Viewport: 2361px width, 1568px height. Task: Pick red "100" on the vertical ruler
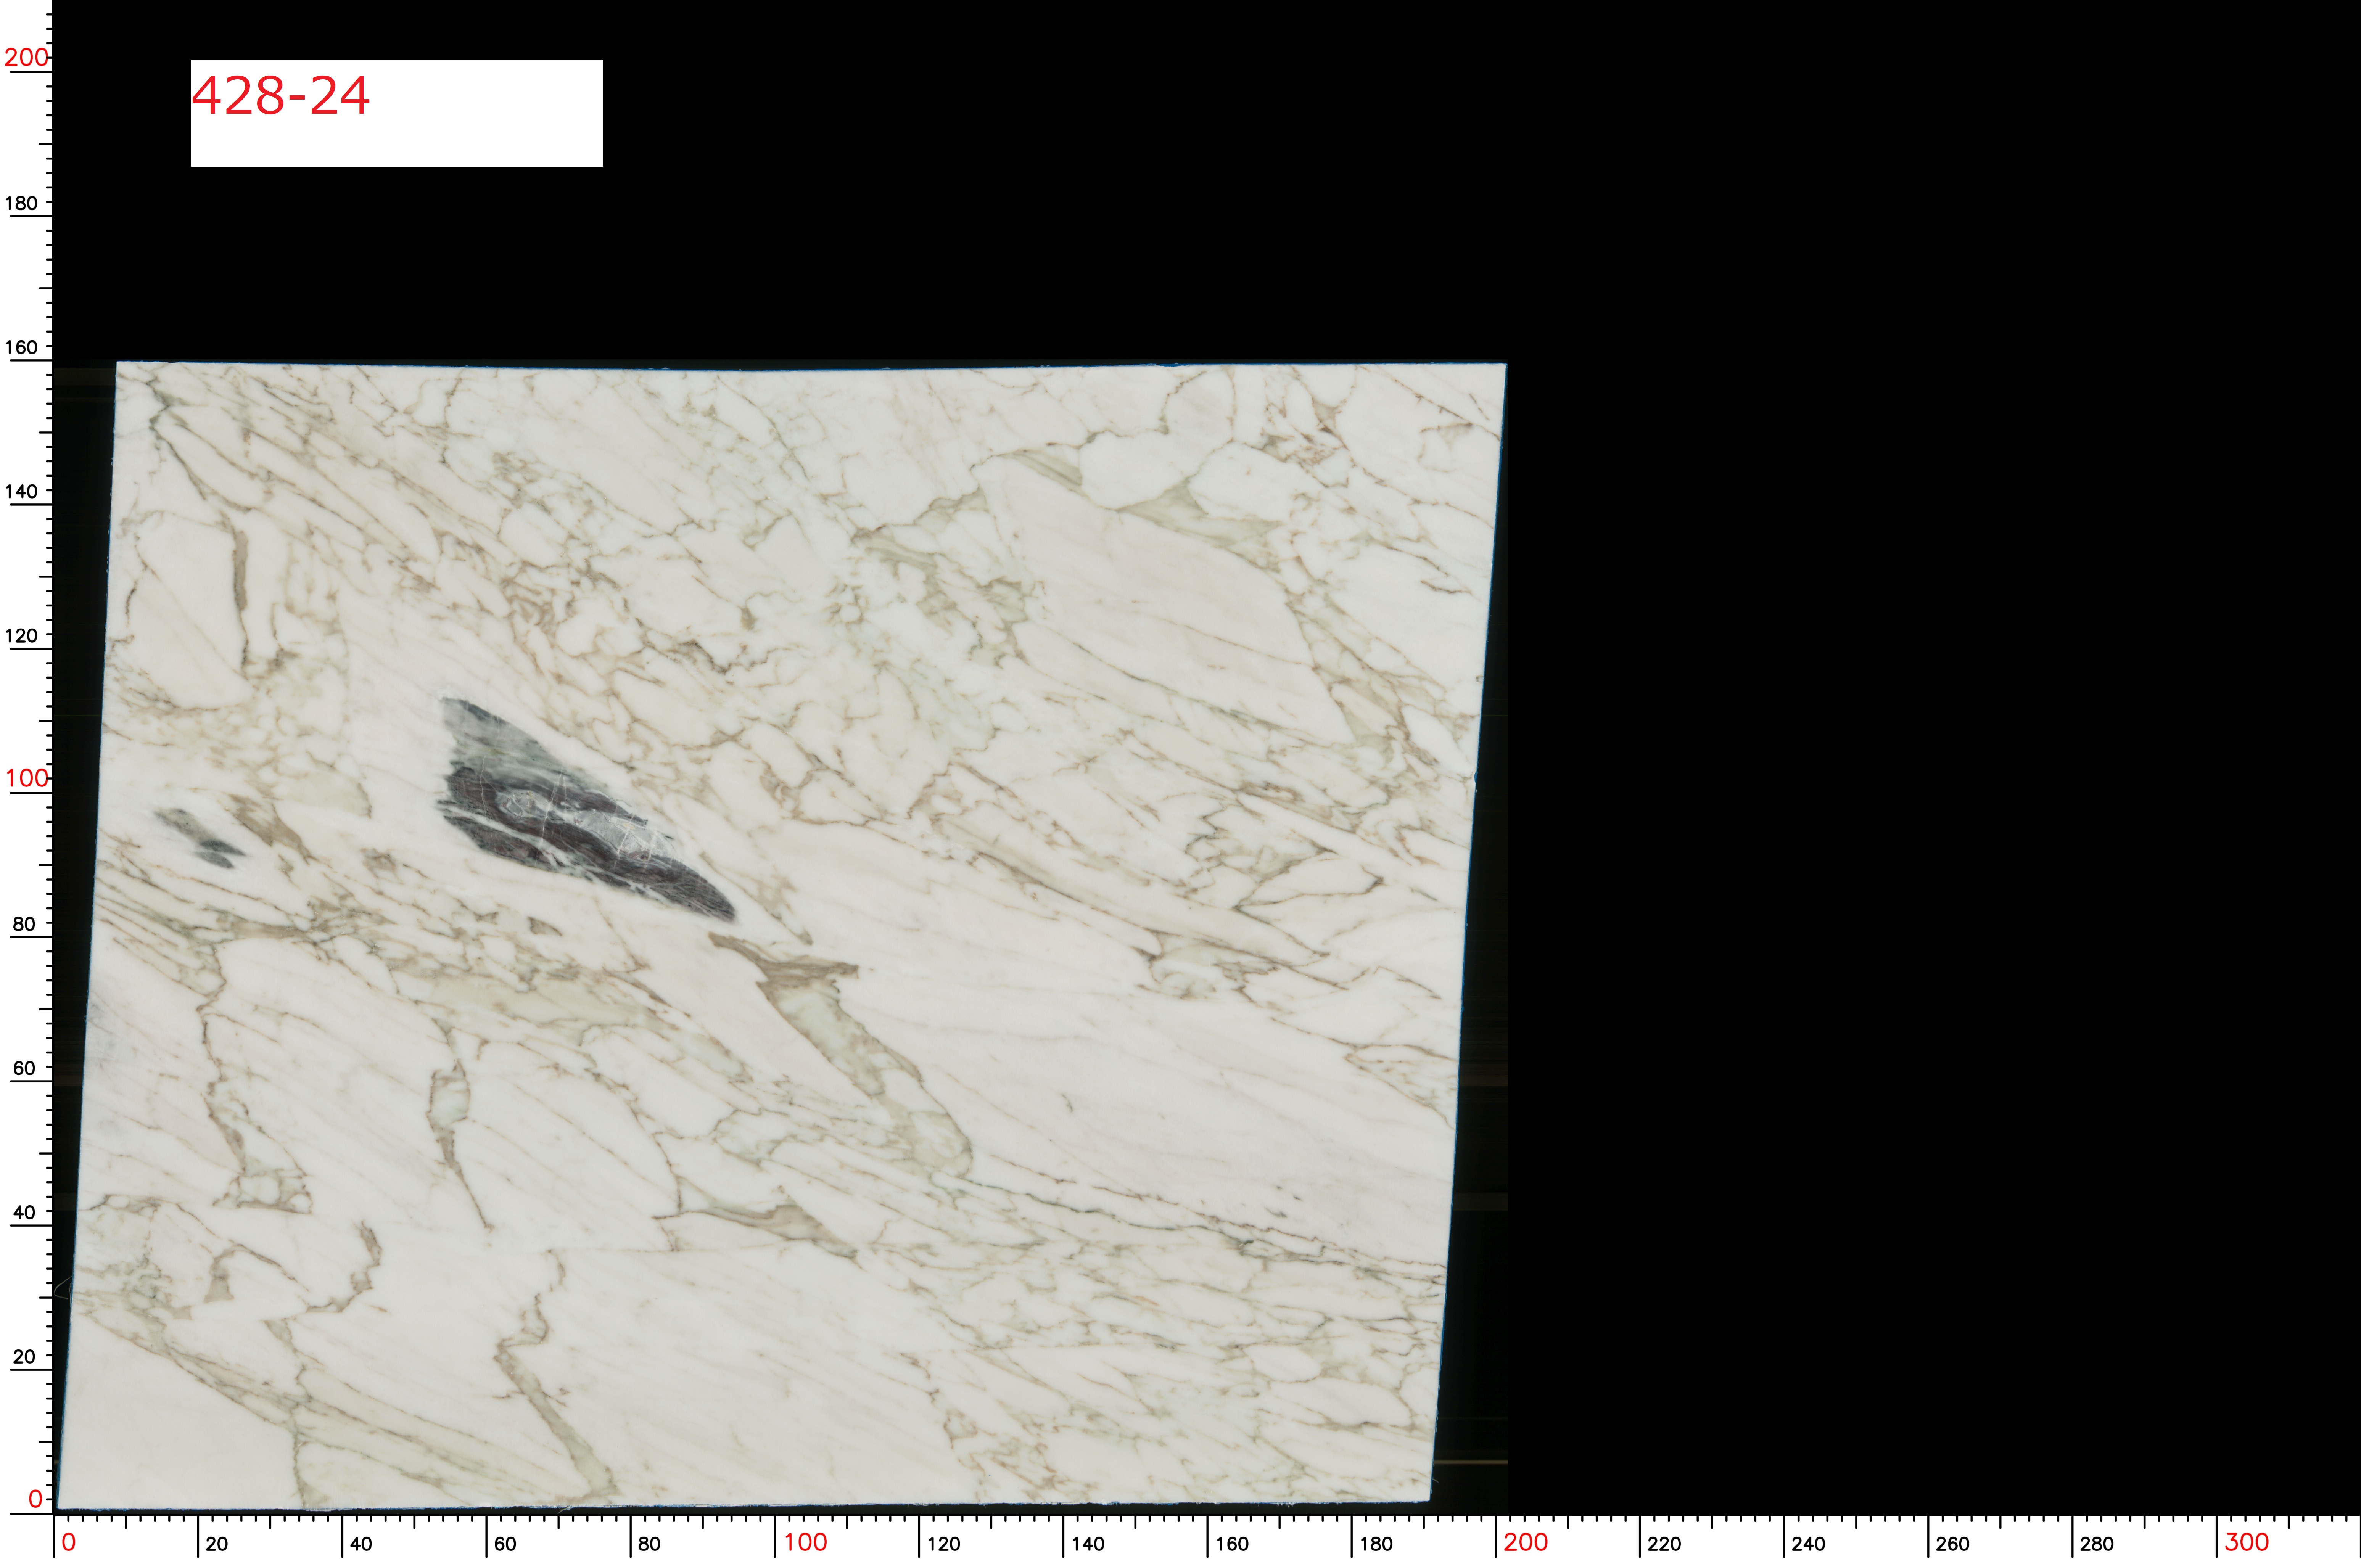[x=27, y=778]
